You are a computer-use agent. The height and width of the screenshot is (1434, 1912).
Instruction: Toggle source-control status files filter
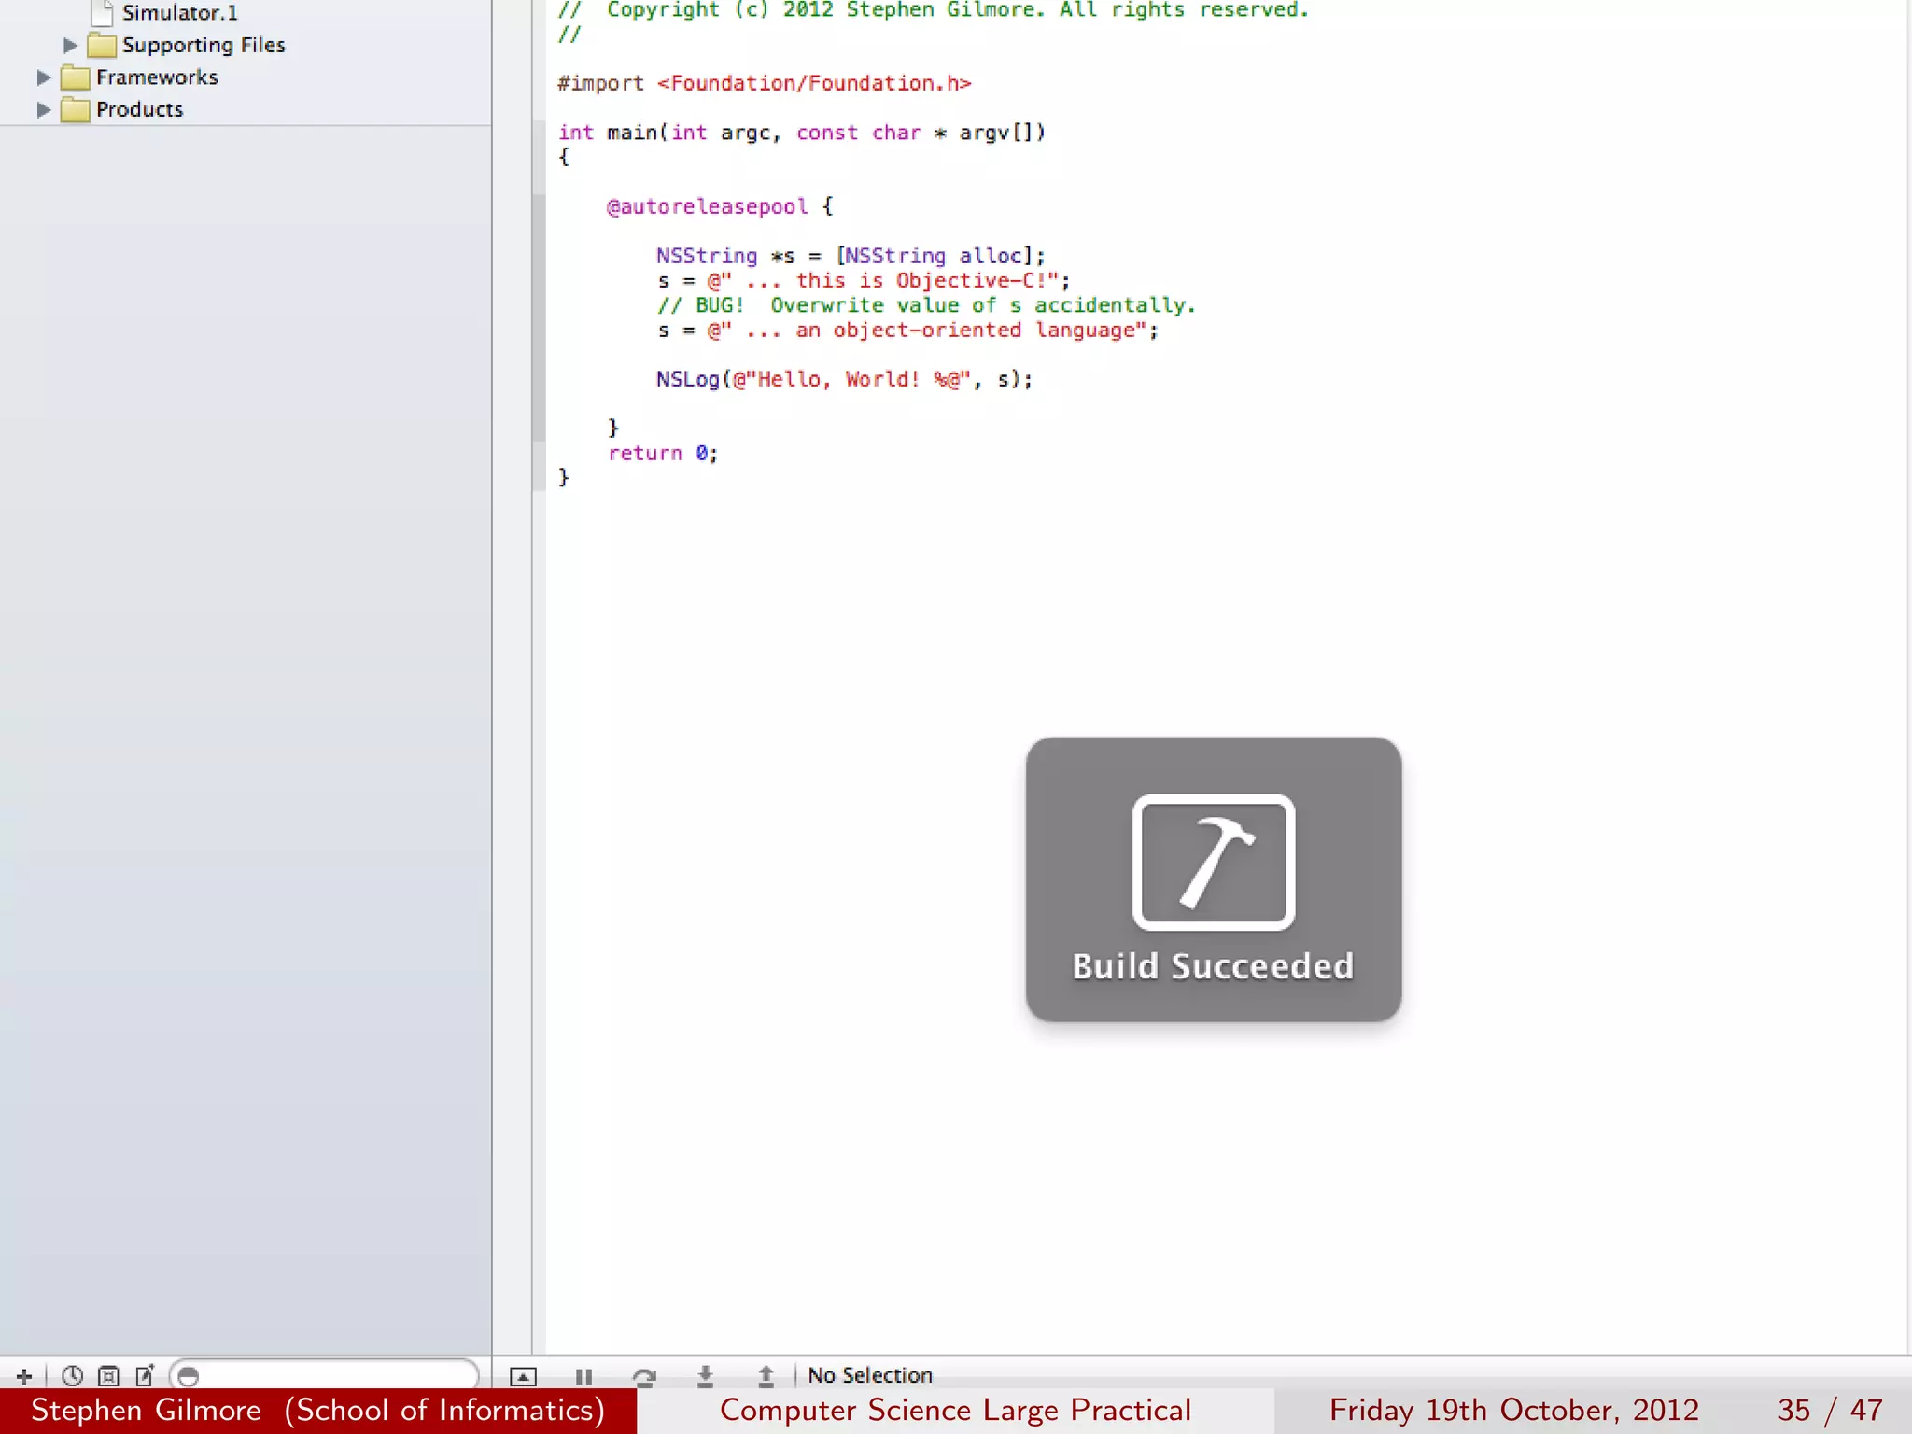(108, 1375)
